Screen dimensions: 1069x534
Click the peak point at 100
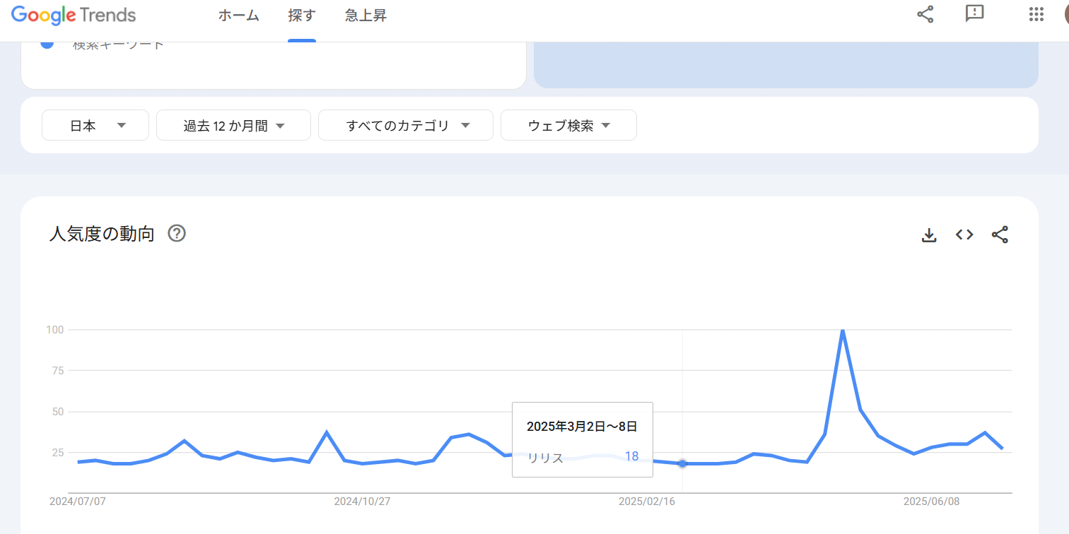click(x=842, y=331)
